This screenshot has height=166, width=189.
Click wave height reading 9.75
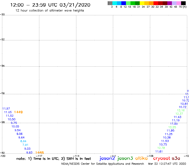point(14,123)
